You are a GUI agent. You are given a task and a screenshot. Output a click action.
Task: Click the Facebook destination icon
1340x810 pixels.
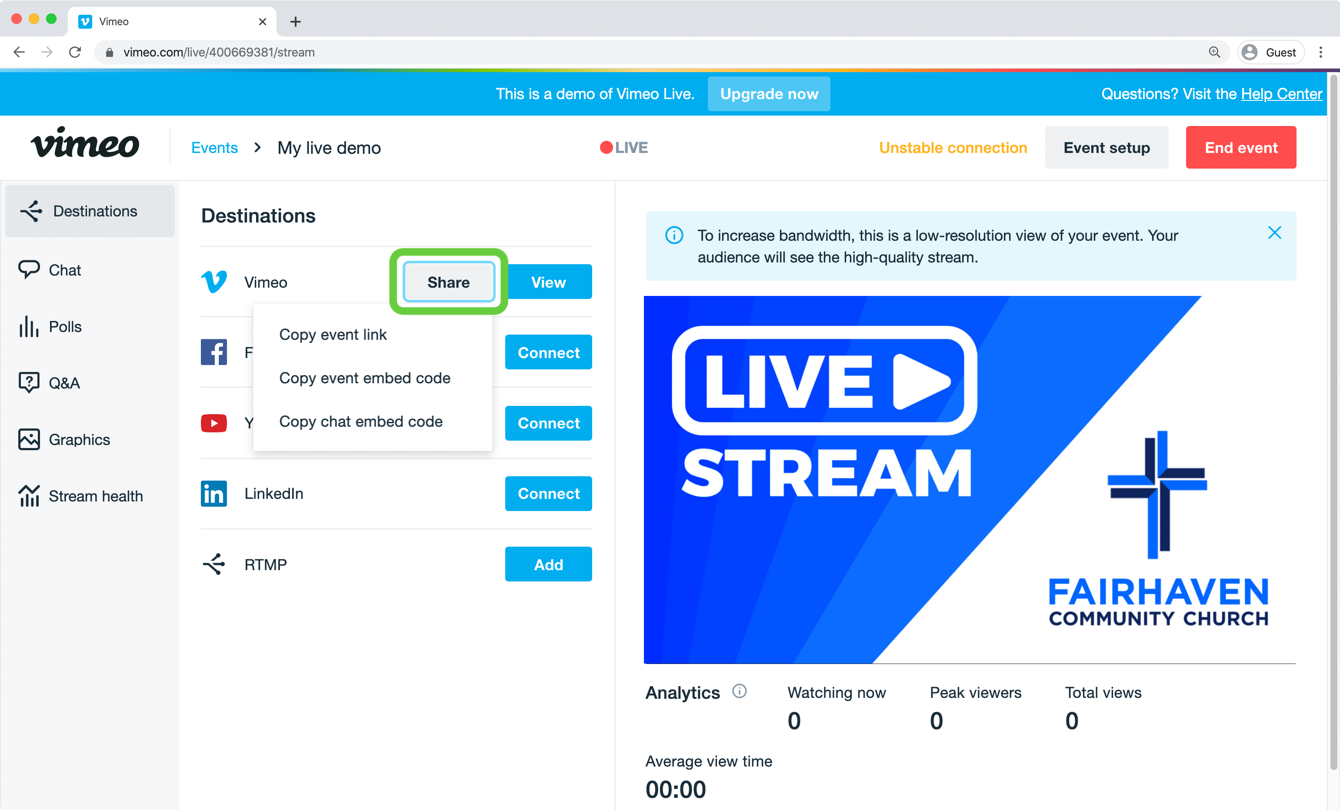tap(214, 352)
